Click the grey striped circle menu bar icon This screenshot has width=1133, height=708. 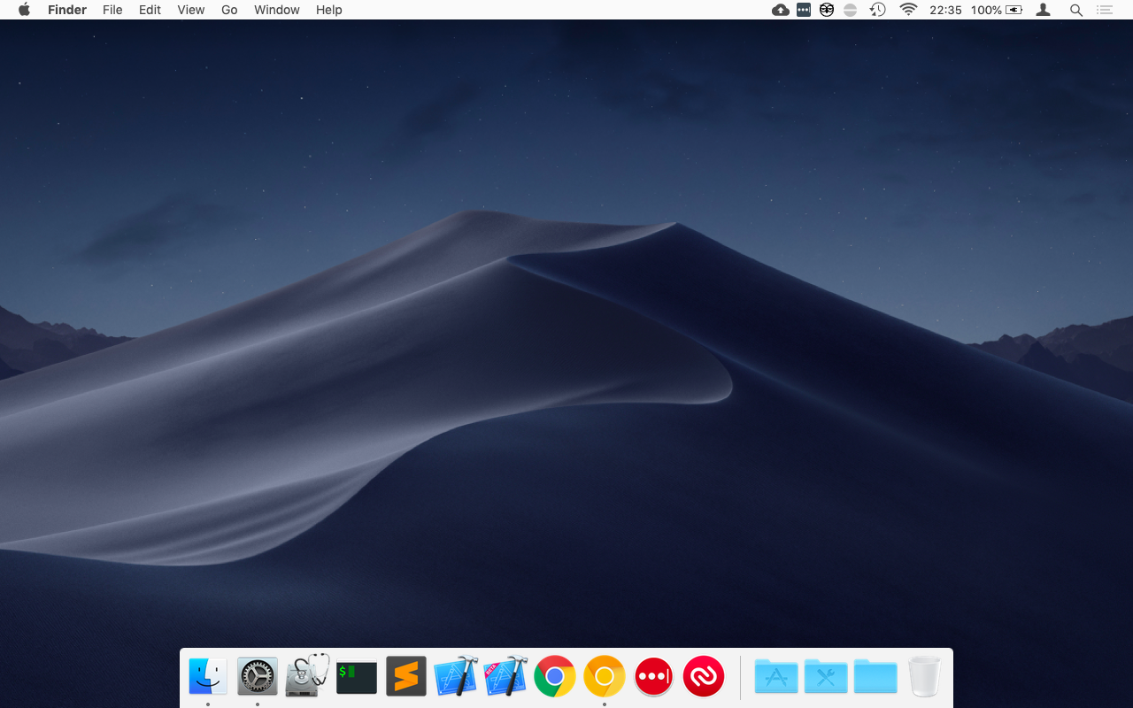tap(850, 10)
